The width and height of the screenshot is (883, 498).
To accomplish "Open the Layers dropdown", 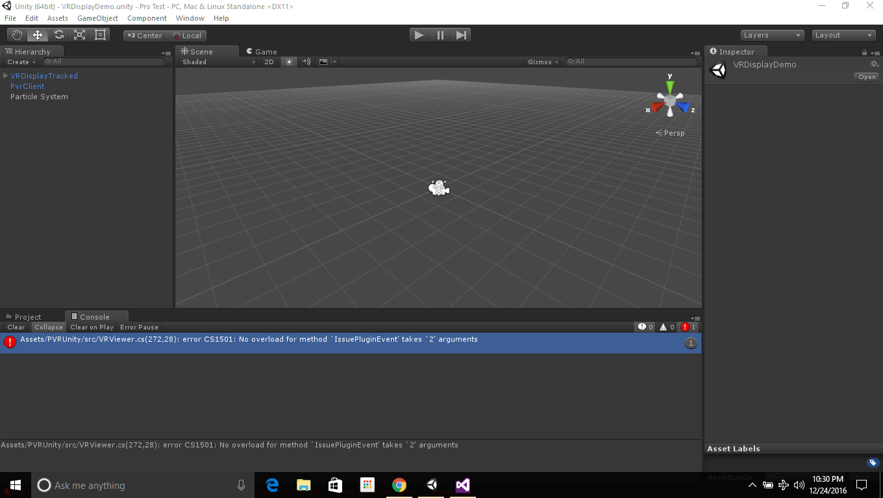I will pyautogui.click(x=772, y=35).
